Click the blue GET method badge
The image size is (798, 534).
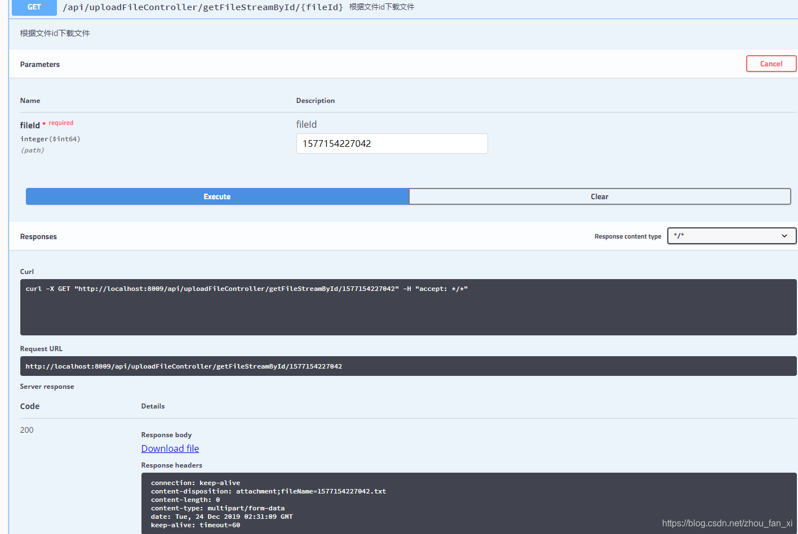coord(34,7)
